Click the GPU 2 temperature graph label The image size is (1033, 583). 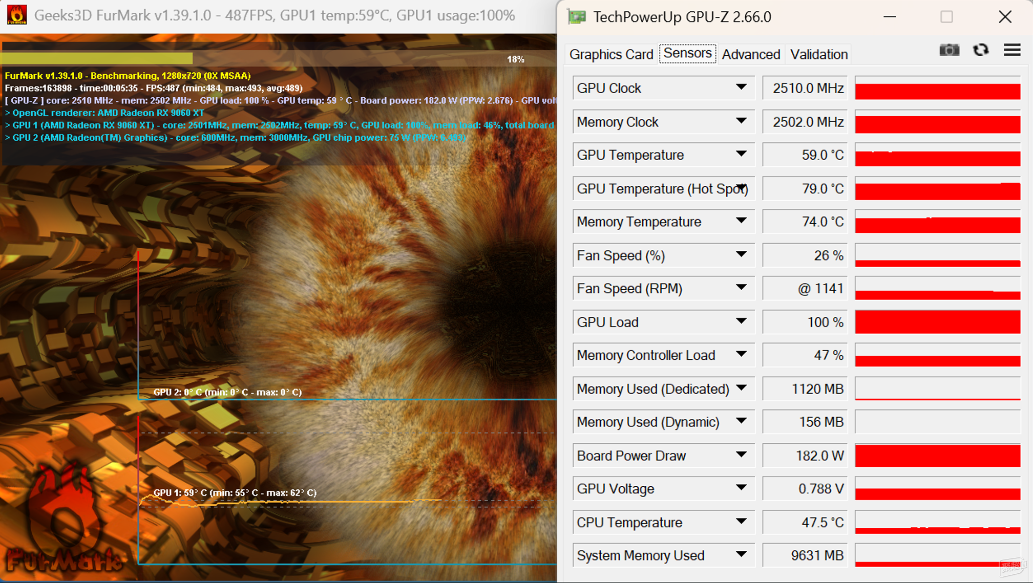tap(227, 392)
